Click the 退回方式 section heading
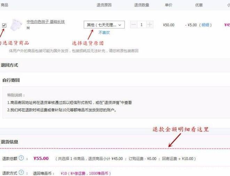This screenshot has width=230, height=176. pyautogui.click(x=9, y=65)
